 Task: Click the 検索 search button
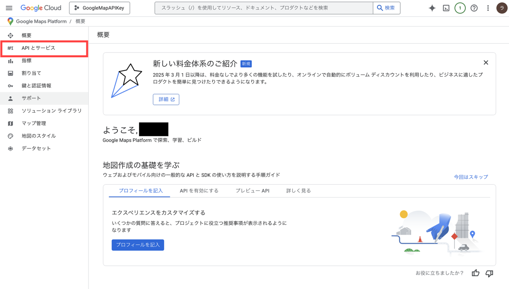click(387, 8)
